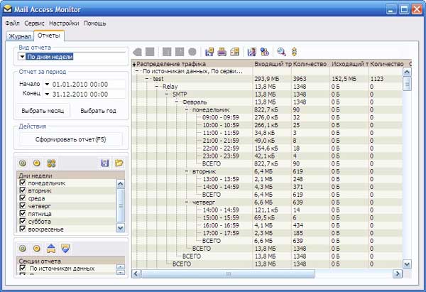426x292 pixels.
Task: Click the report horizontal scrollbar thumb
Action: pos(228,274)
